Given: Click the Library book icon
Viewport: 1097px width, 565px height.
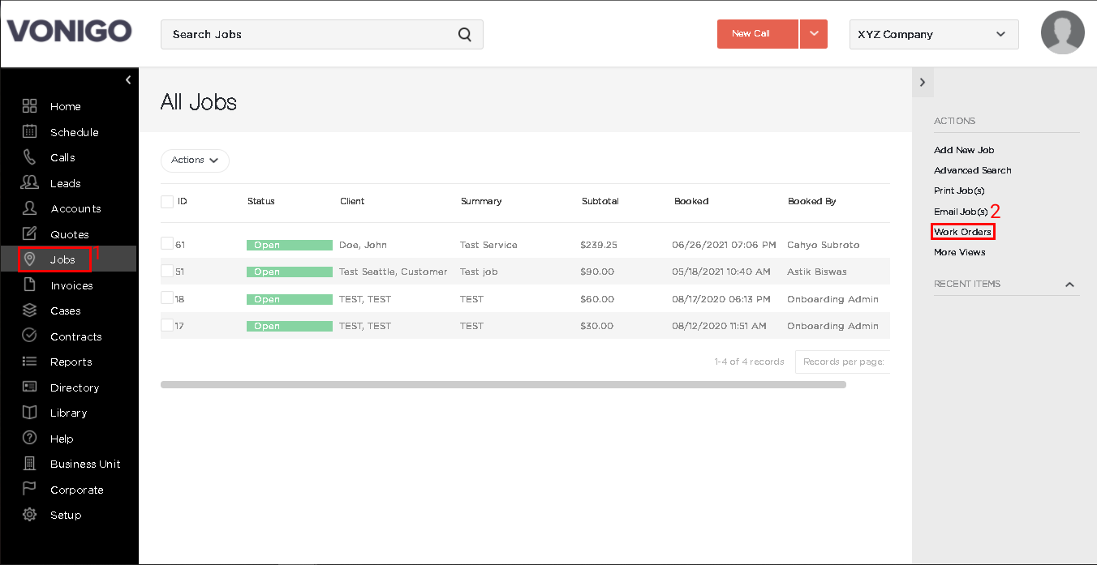Looking at the screenshot, I should 29,413.
